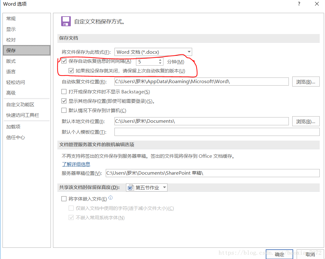Image resolution: width=325 pixels, height=259 pixels.
Task: Click the 确定 button
Action: click(279, 254)
